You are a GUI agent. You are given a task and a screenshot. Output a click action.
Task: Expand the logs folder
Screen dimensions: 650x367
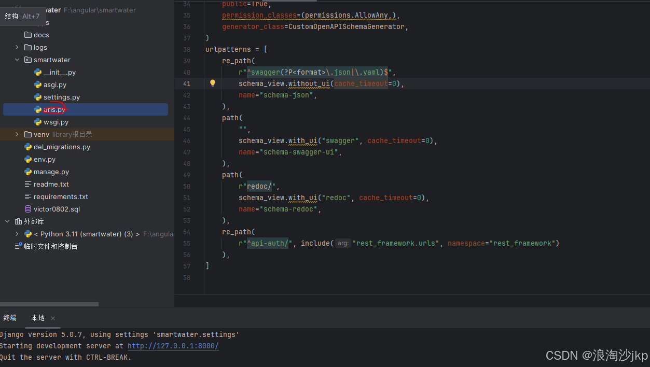pyautogui.click(x=17, y=47)
